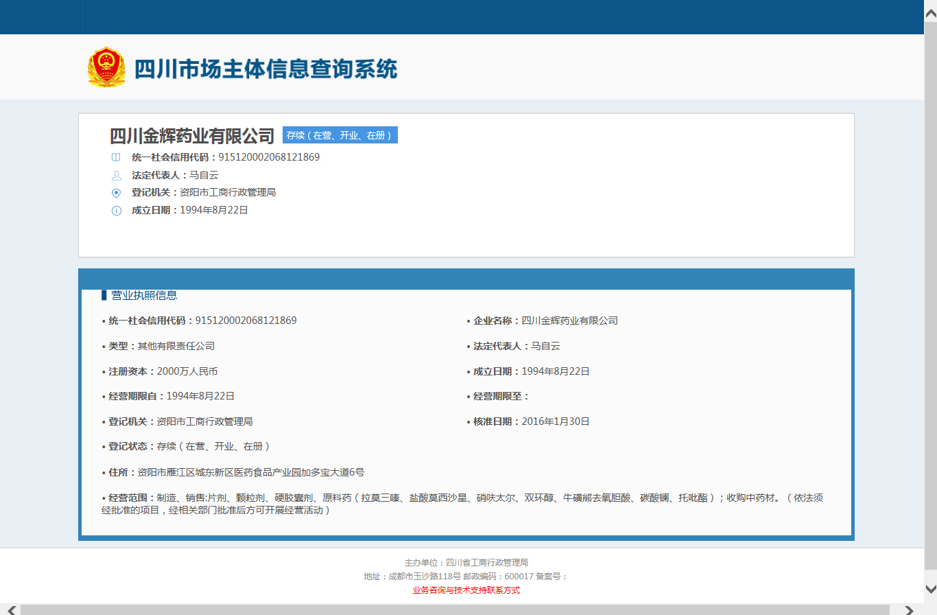The height and width of the screenshot is (615, 937).
Task: Click the location pin icon beside 登记机关
Action: 116,193
